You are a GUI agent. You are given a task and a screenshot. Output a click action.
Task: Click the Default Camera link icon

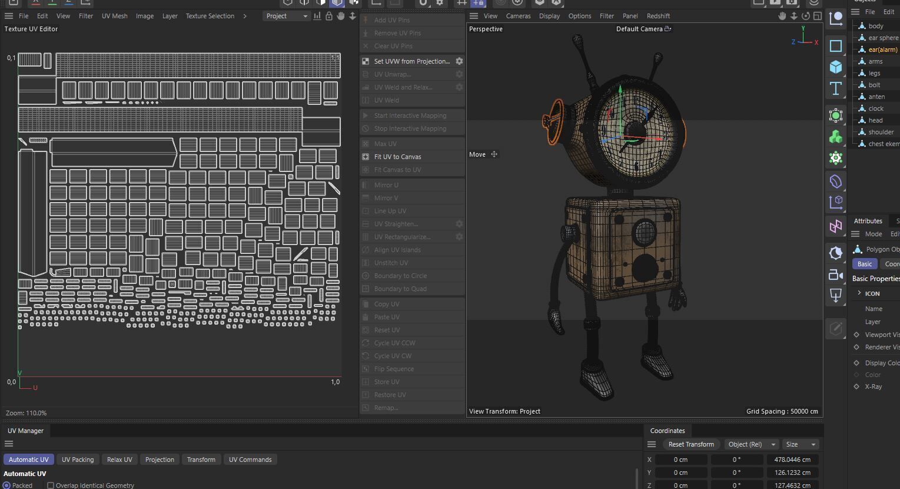[667, 29]
